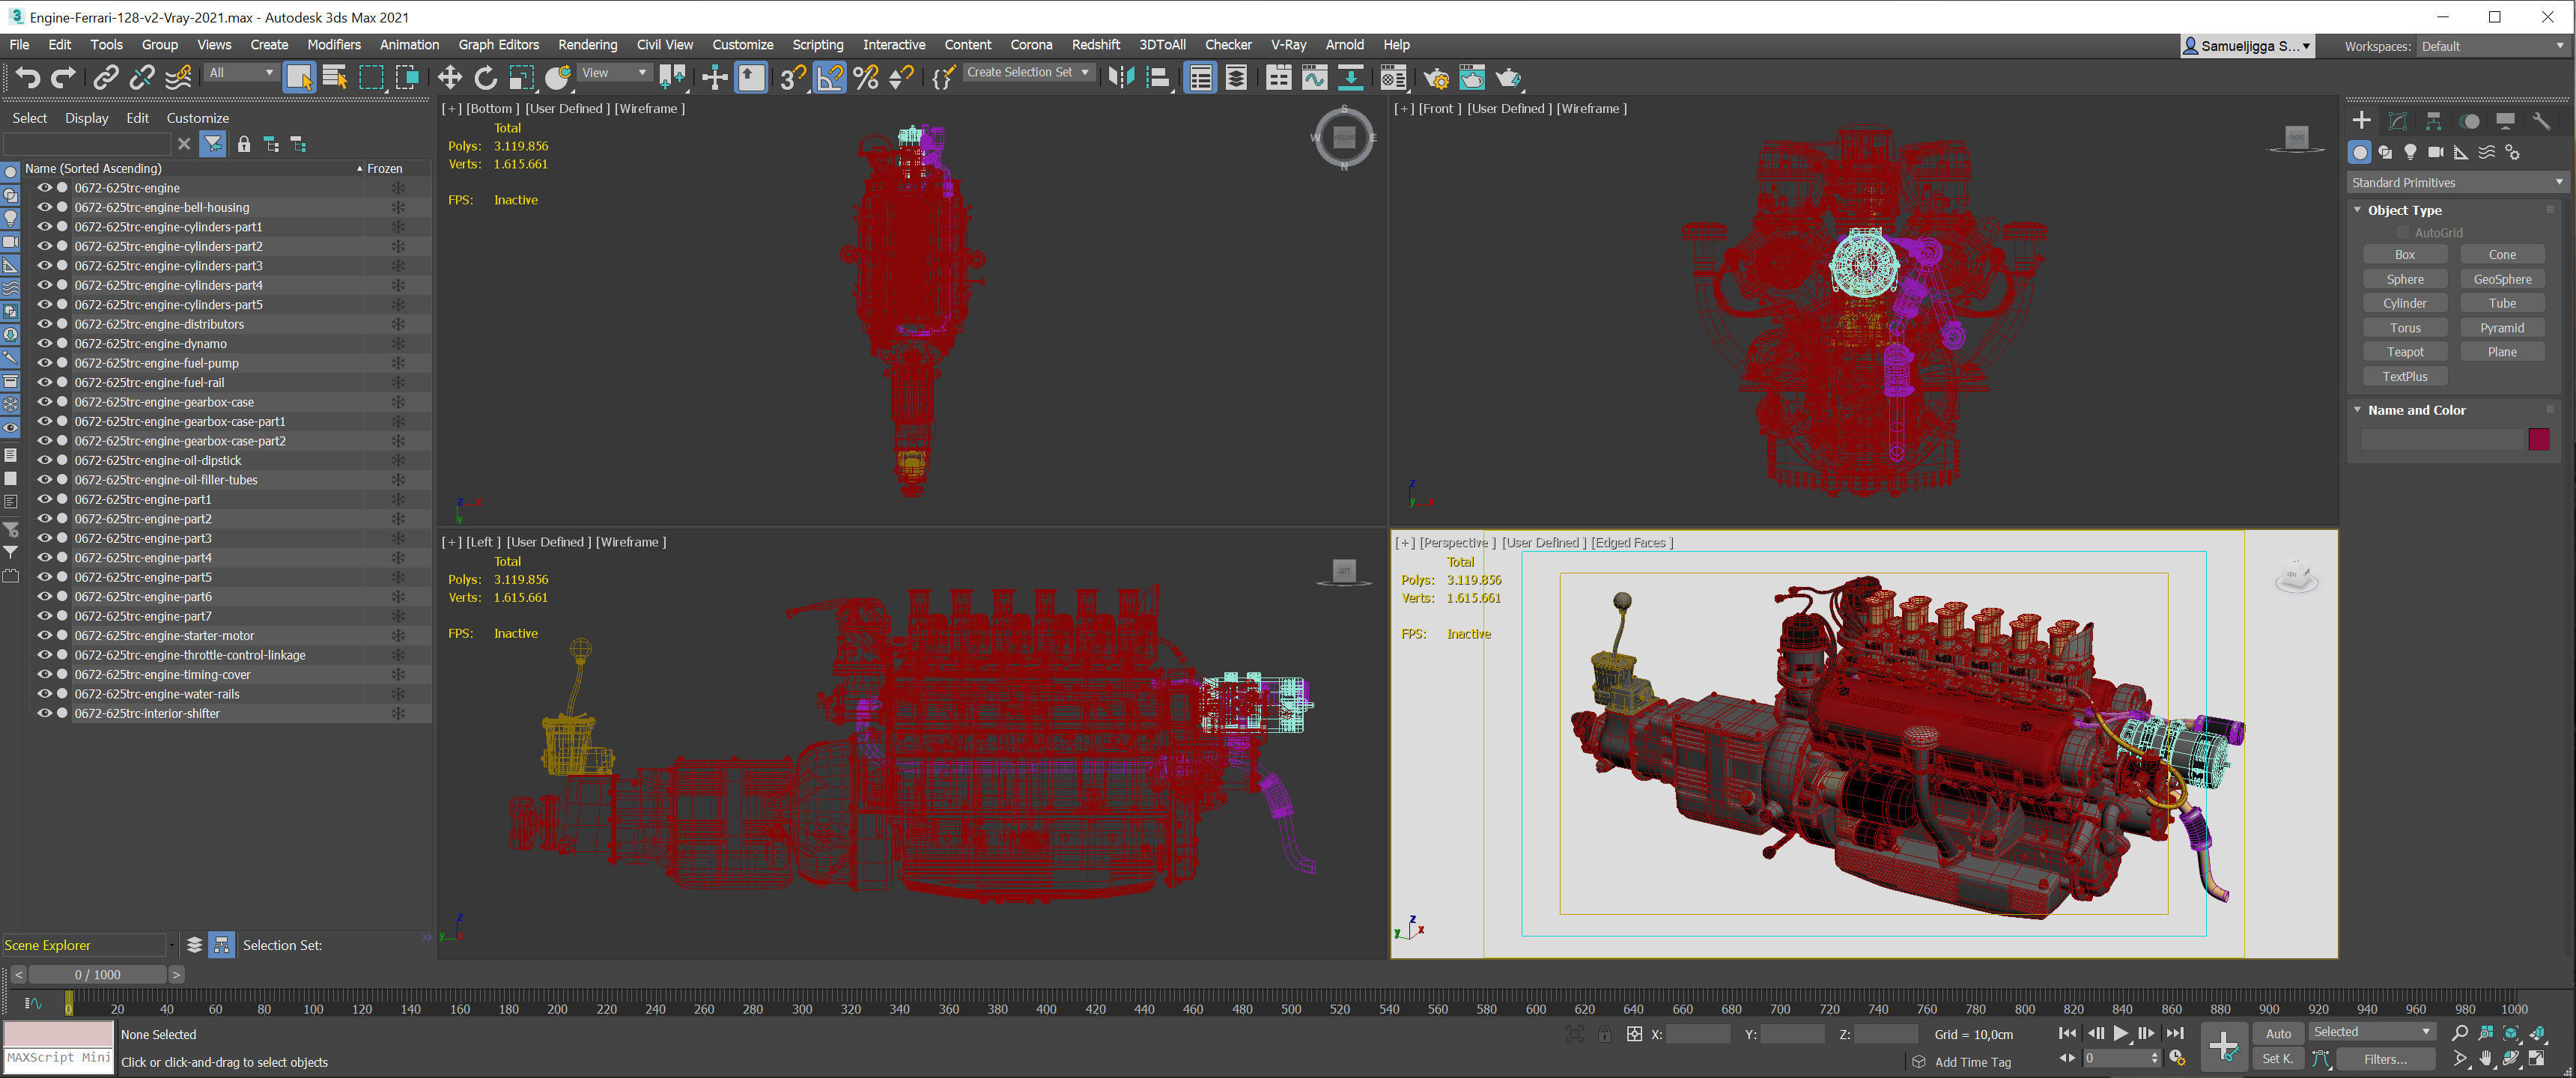The width and height of the screenshot is (2576, 1078).
Task: Open the Standard Primitives dropdown
Action: (2456, 182)
